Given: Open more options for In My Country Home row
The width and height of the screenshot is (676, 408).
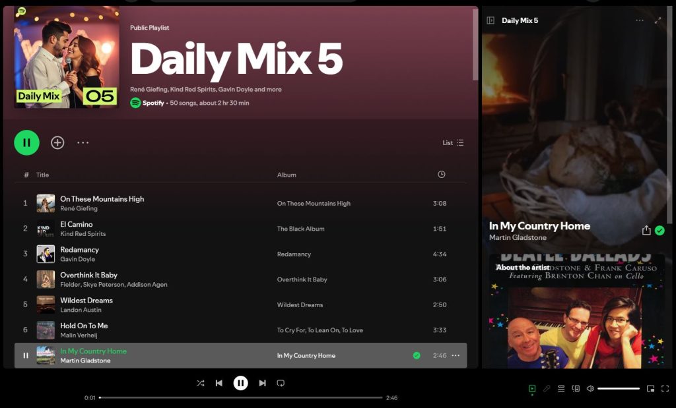Looking at the screenshot, I should (x=456, y=355).
